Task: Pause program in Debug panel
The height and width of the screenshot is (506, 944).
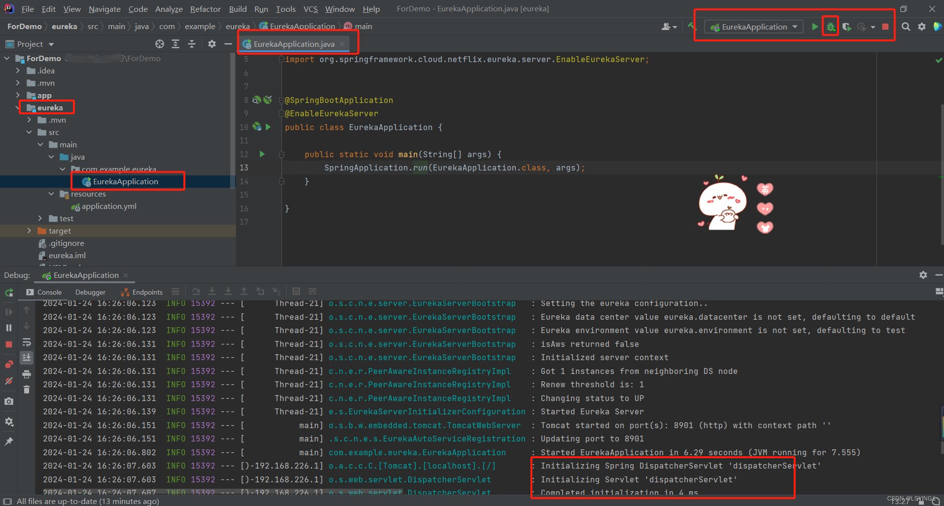Action: tap(9, 328)
